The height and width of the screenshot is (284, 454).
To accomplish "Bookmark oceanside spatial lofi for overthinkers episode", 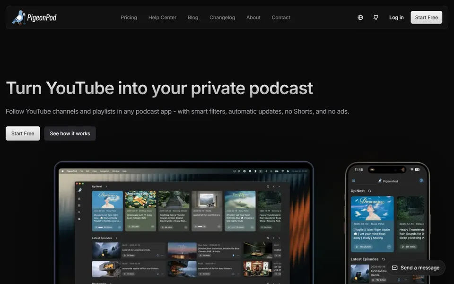I will point(157,274).
